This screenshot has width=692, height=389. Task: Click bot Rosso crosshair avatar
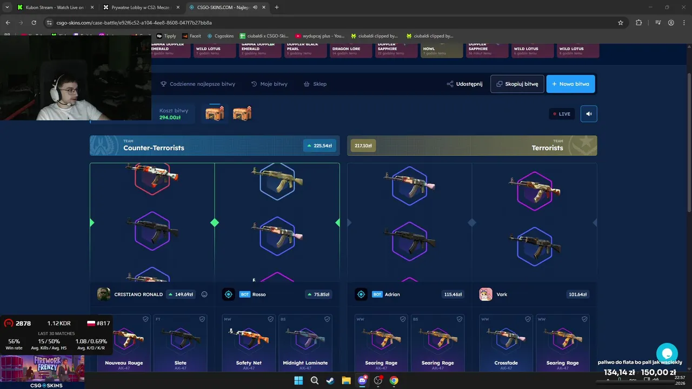[x=228, y=294]
